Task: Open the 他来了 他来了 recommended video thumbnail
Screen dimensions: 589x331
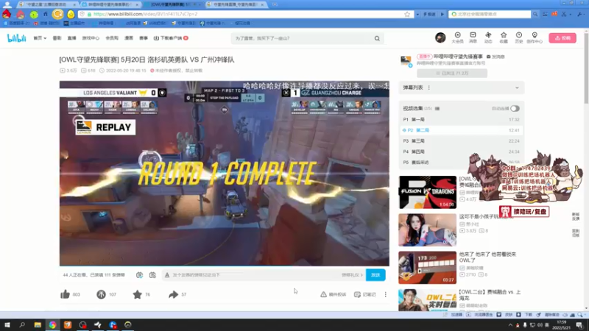Action: (x=428, y=268)
